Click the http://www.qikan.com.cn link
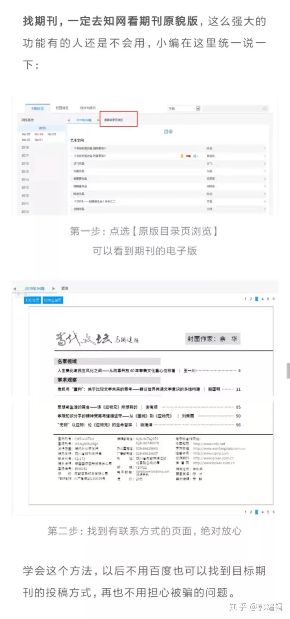Image resolution: width=290 pixels, height=619 pixels. 213,458
